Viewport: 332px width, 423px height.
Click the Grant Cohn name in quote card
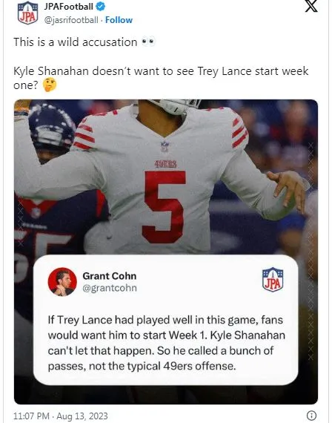click(x=110, y=276)
